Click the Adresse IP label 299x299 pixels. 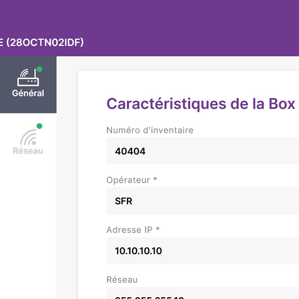click(x=133, y=230)
